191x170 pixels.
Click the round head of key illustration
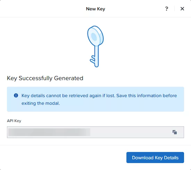coord(95,36)
